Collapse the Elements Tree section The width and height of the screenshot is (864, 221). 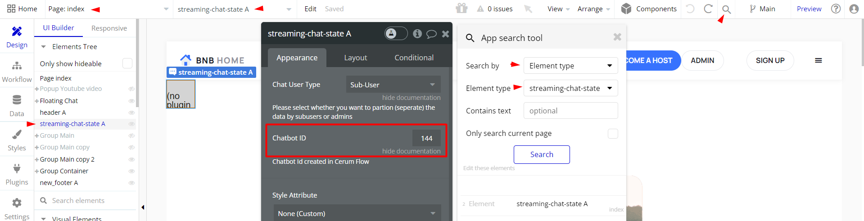click(44, 47)
